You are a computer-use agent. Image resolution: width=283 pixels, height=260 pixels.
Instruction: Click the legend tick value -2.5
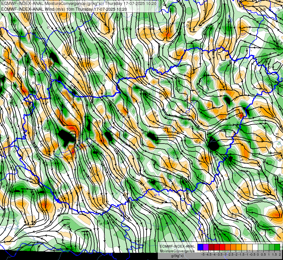230,255
